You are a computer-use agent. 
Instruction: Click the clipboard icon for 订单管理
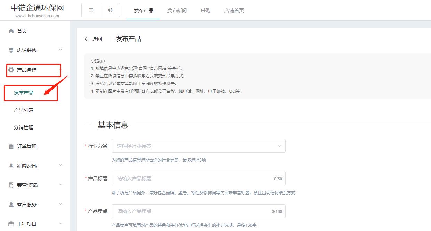pos(11,146)
